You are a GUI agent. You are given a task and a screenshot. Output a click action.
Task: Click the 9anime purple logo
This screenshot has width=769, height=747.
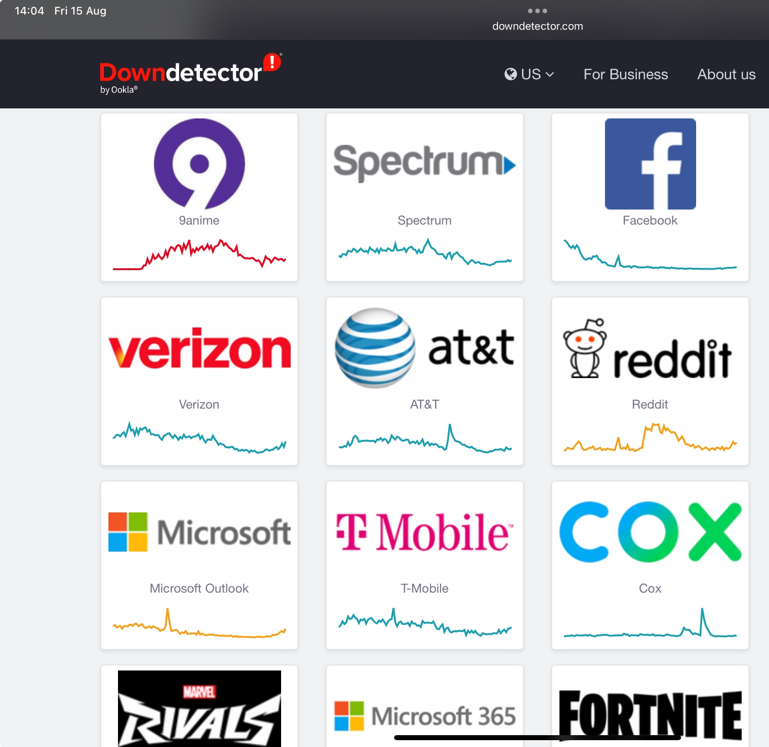point(199,164)
